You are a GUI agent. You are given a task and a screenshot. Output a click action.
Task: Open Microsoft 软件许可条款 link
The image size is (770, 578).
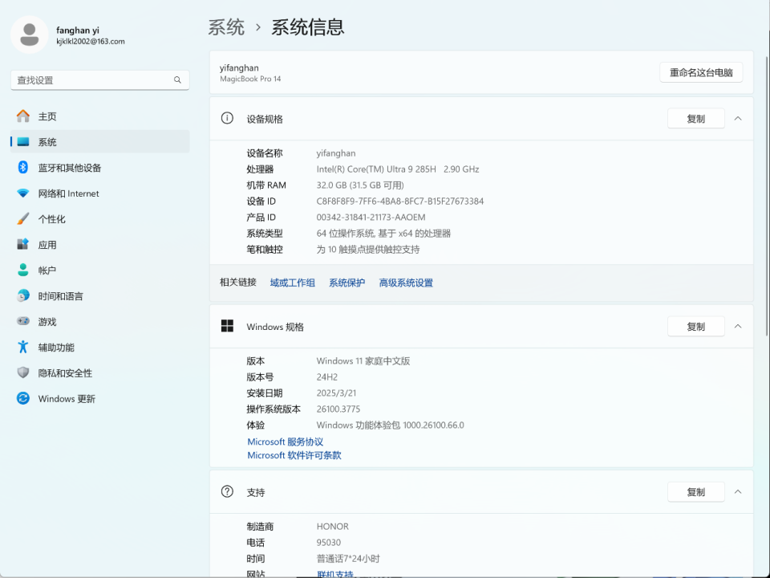(294, 455)
